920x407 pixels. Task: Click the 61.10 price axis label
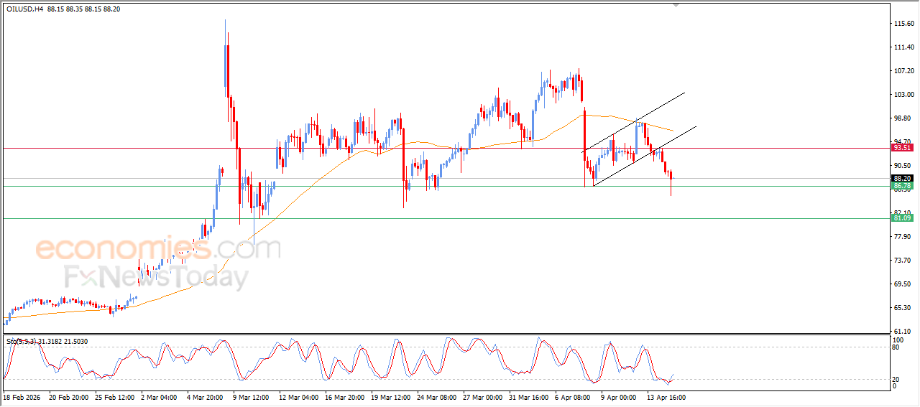click(903, 331)
